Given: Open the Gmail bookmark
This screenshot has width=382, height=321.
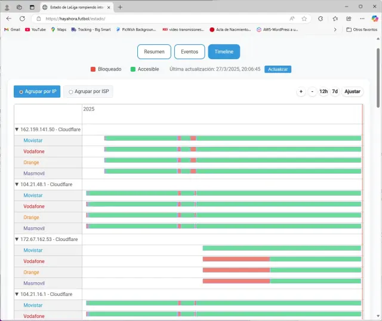Looking at the screenshot, I should pos(12,29).
